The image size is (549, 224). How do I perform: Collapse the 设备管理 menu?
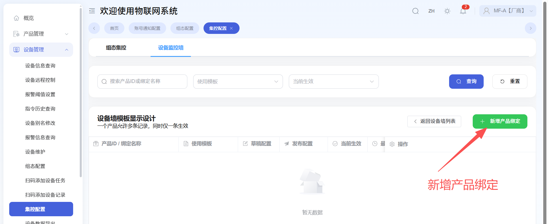point(41,50)
